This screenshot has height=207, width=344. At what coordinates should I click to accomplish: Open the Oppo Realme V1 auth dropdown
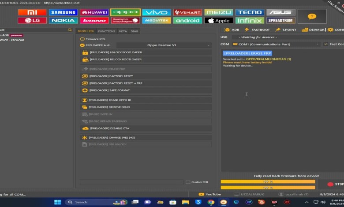pos(164,45)
